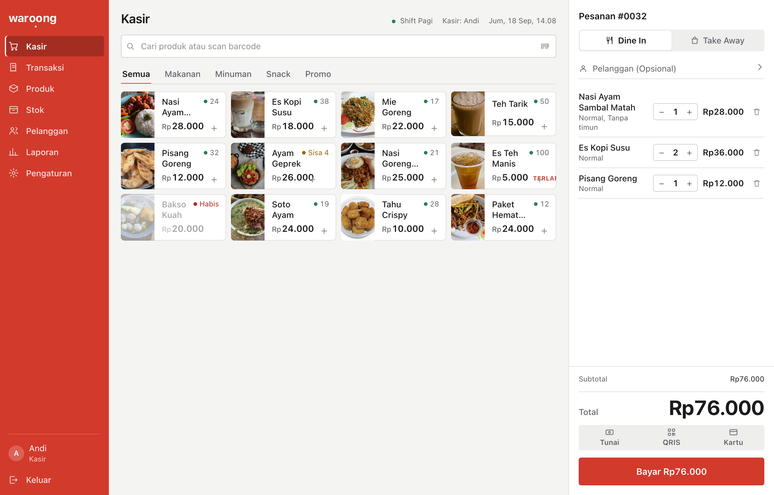Click the barcode scanner icon in search bar

point(545,46)
